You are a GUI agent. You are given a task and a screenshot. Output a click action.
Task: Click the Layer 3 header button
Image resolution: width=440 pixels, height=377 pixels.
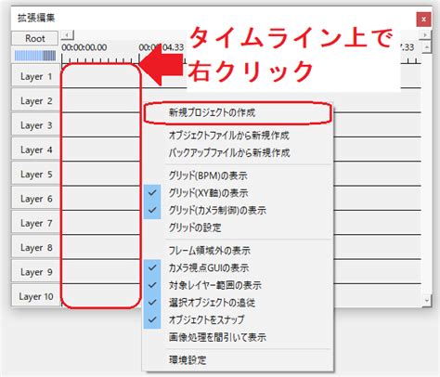point(36,125)
